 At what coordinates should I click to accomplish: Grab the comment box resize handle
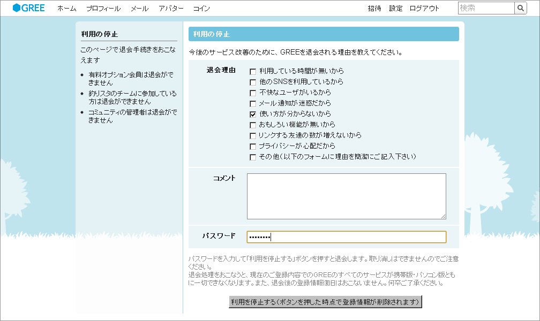(443, 216)
